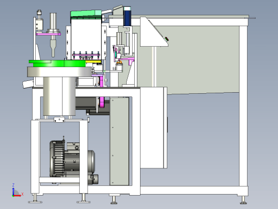This screenshot has height=209, width=278.
Task: Click the X axis of the coordinate triad
Action: [18, 195]
